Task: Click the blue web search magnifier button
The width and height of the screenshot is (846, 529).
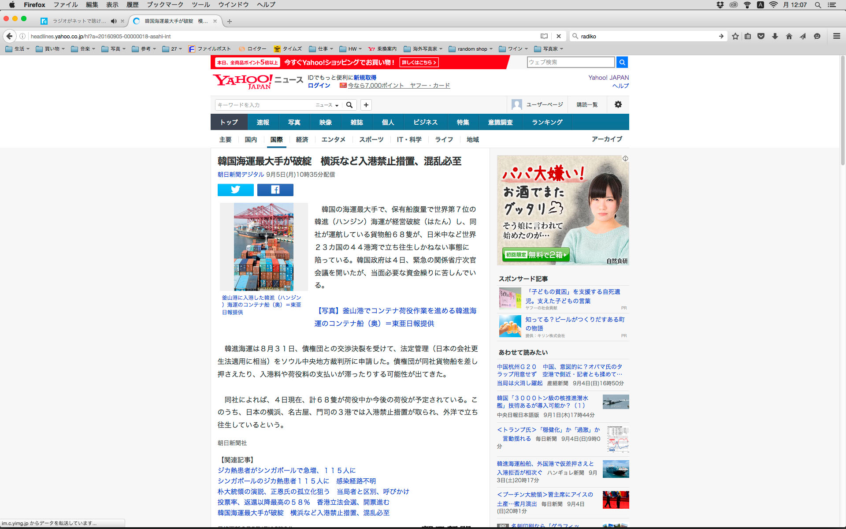Action: (x=622, y=63)
